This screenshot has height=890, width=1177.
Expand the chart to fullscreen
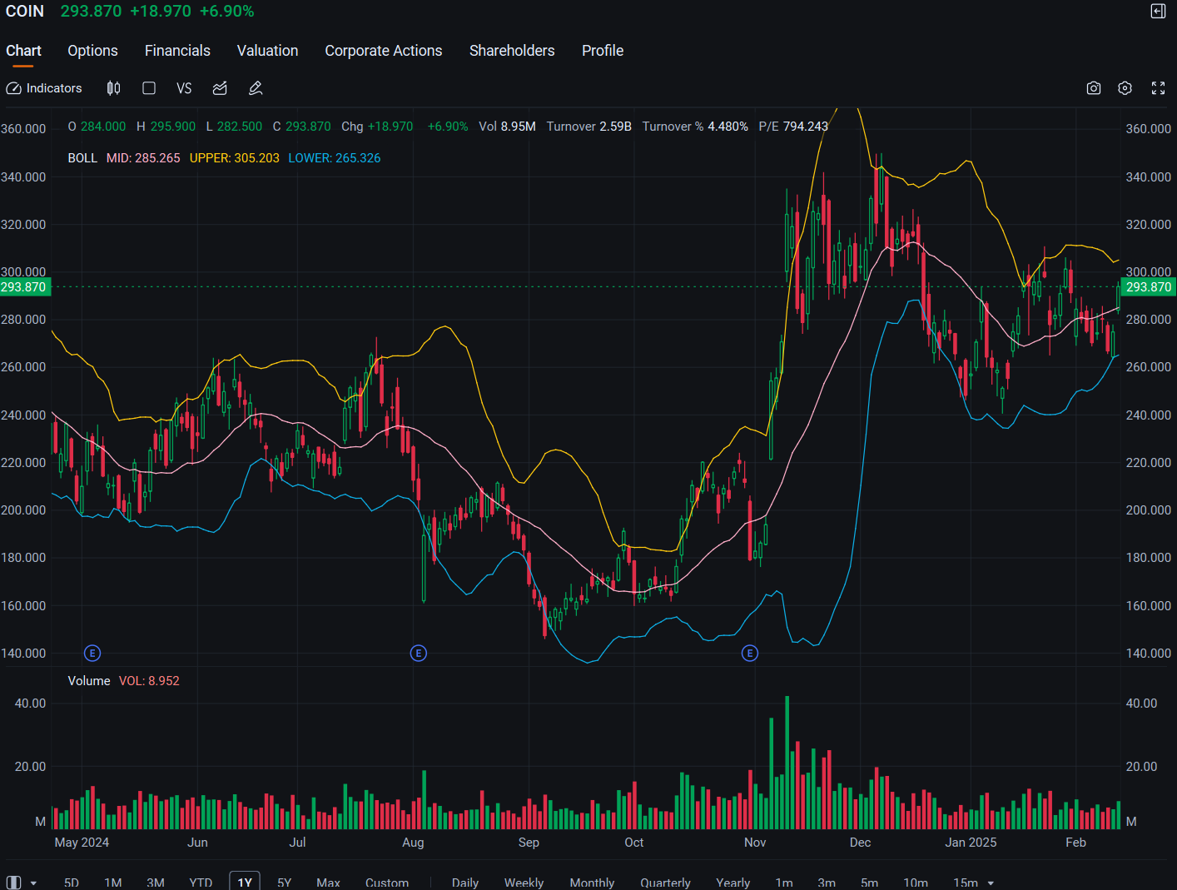(1158, 88)
